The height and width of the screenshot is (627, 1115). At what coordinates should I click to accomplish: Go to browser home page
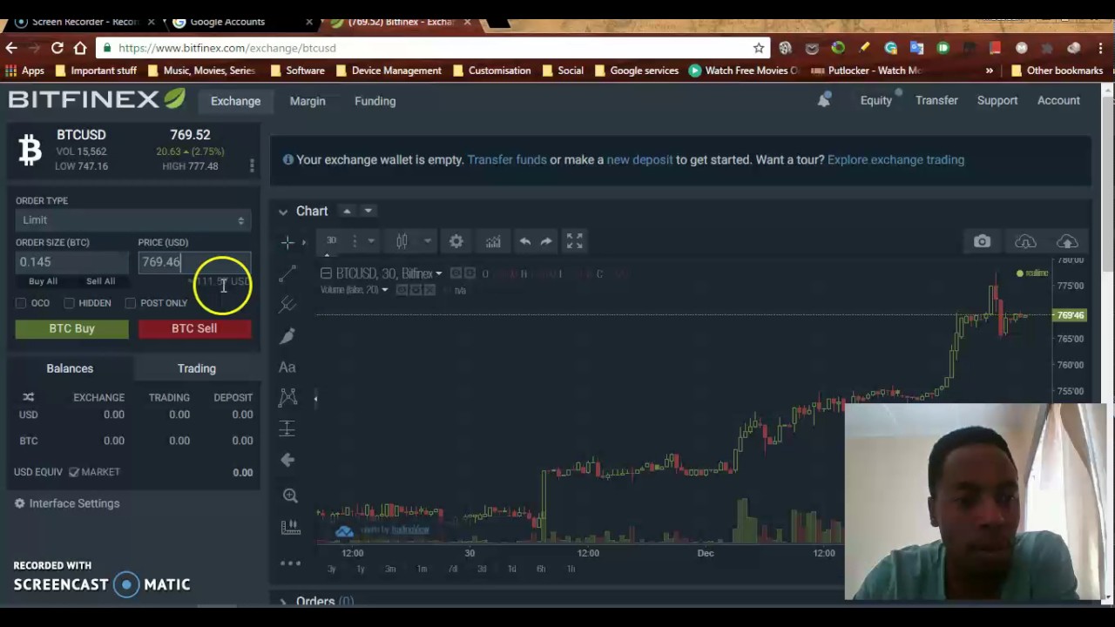click(80, 48)
